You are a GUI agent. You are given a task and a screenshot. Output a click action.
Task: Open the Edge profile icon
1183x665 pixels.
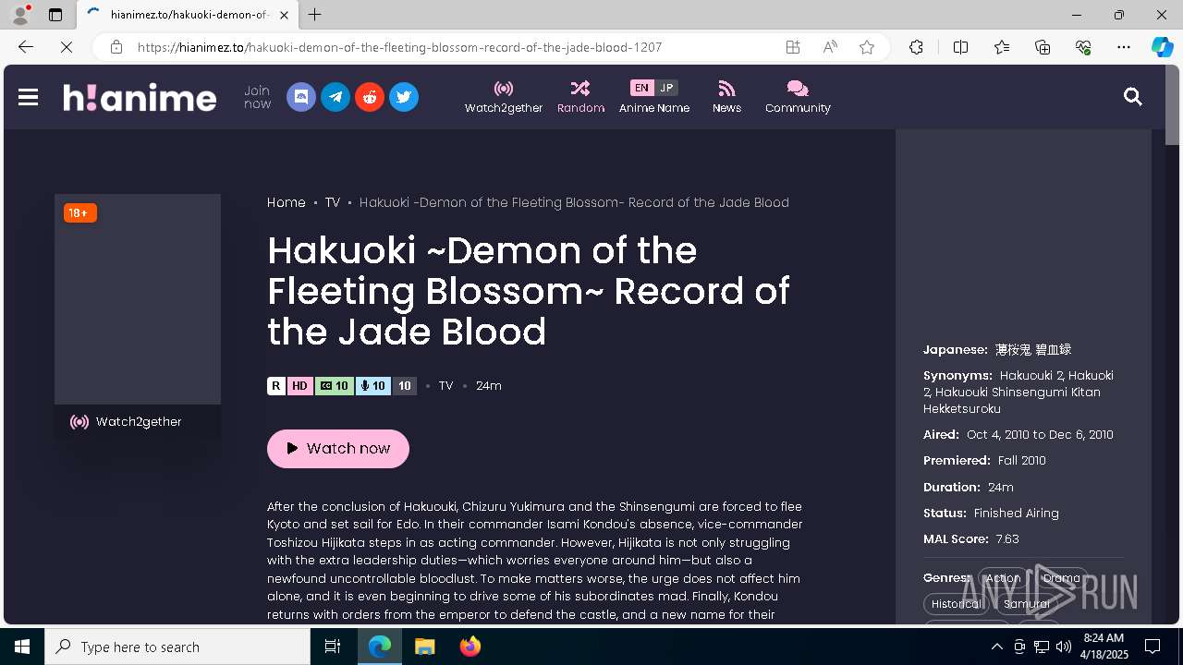click(x=19, y=15)
